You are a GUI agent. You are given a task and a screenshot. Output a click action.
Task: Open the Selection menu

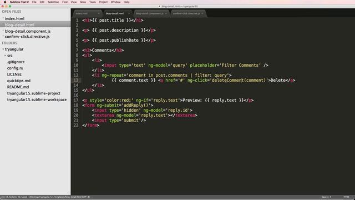(53, 2)
